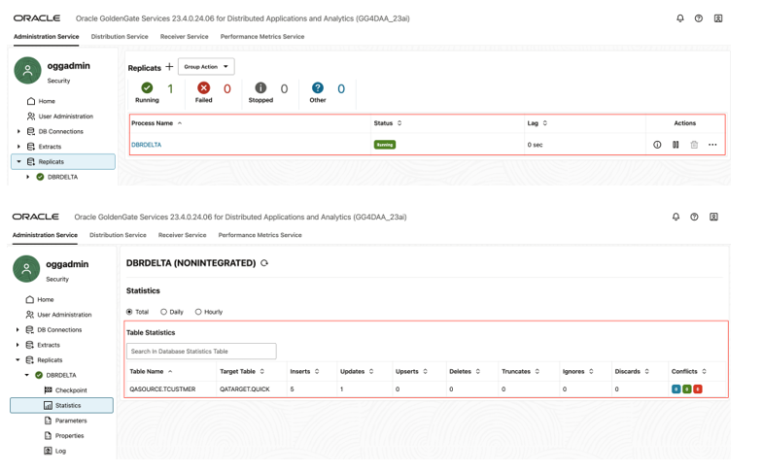
Task: Refresh the DBRDELTA (NONINTEGRATED) page
Action: [x=264, y=263]
